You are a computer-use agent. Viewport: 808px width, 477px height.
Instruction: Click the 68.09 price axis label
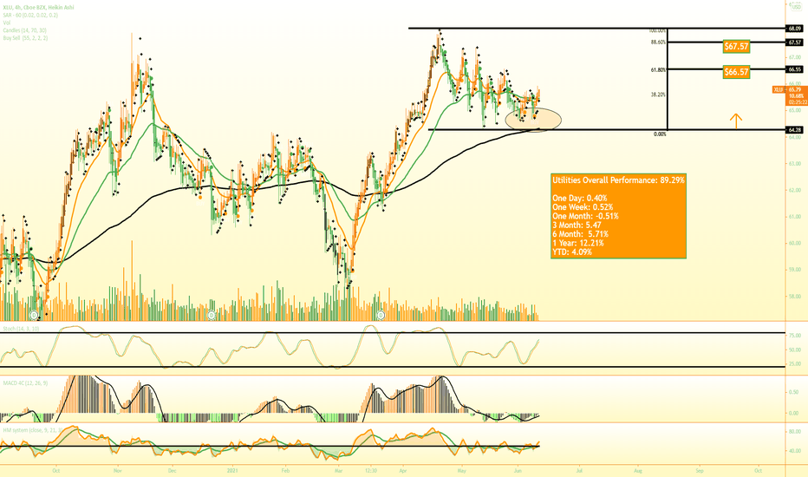[794, 29]
